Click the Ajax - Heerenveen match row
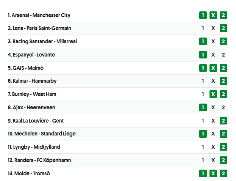The height and width of the screenshot is (181, 236). pos(117,107)
